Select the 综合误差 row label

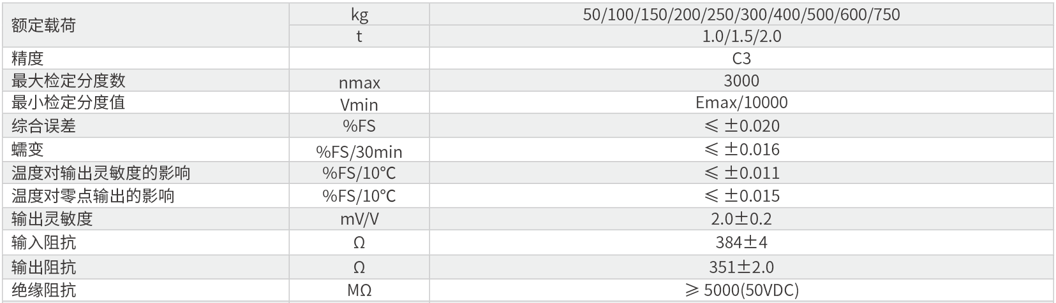[x=43, y=126]
